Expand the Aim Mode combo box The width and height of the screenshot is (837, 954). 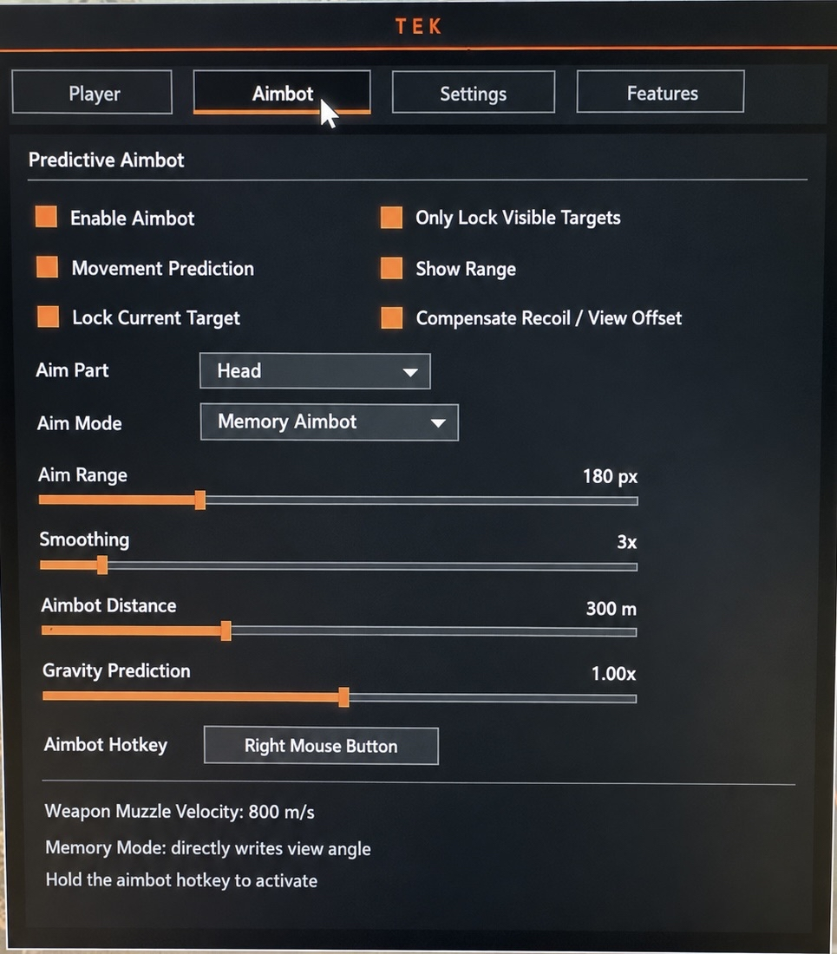pos(329,422)
